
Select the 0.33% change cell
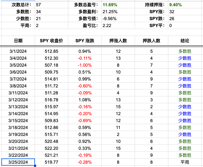[x=85, y=148]
